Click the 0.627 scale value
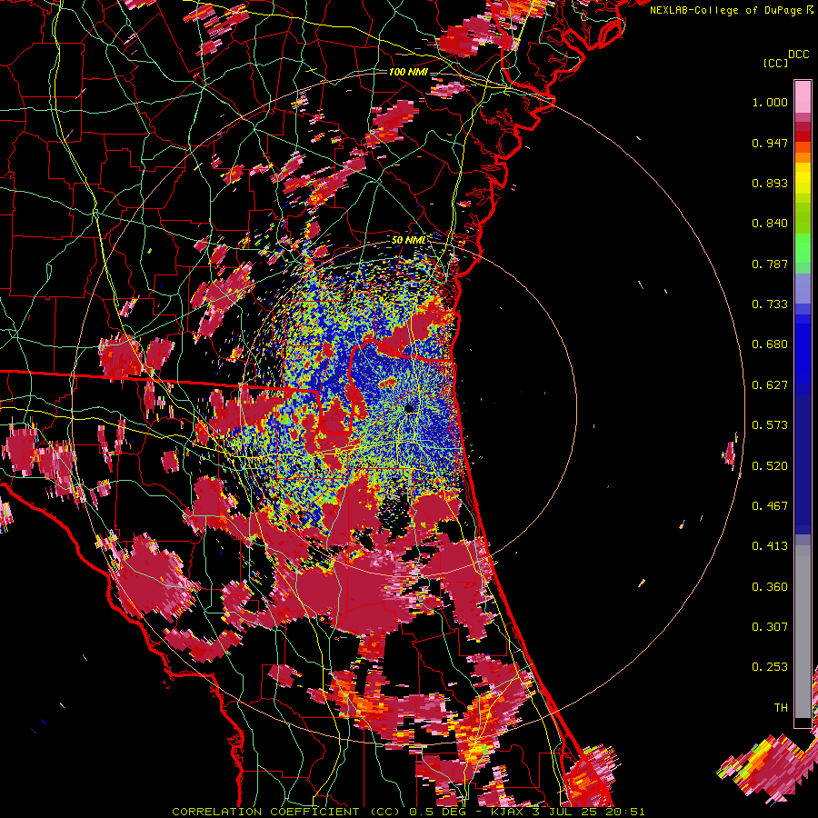 pyautogui.click(x=770, y=385)
